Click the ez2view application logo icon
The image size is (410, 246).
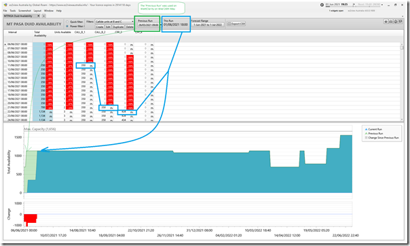[x=5, y=5]
